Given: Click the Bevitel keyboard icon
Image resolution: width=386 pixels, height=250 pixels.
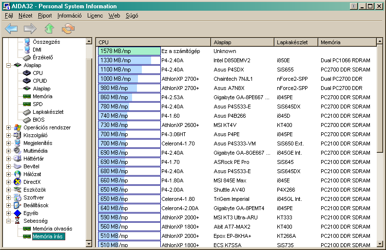Looking at the screenshot, I should coord(18,166).
